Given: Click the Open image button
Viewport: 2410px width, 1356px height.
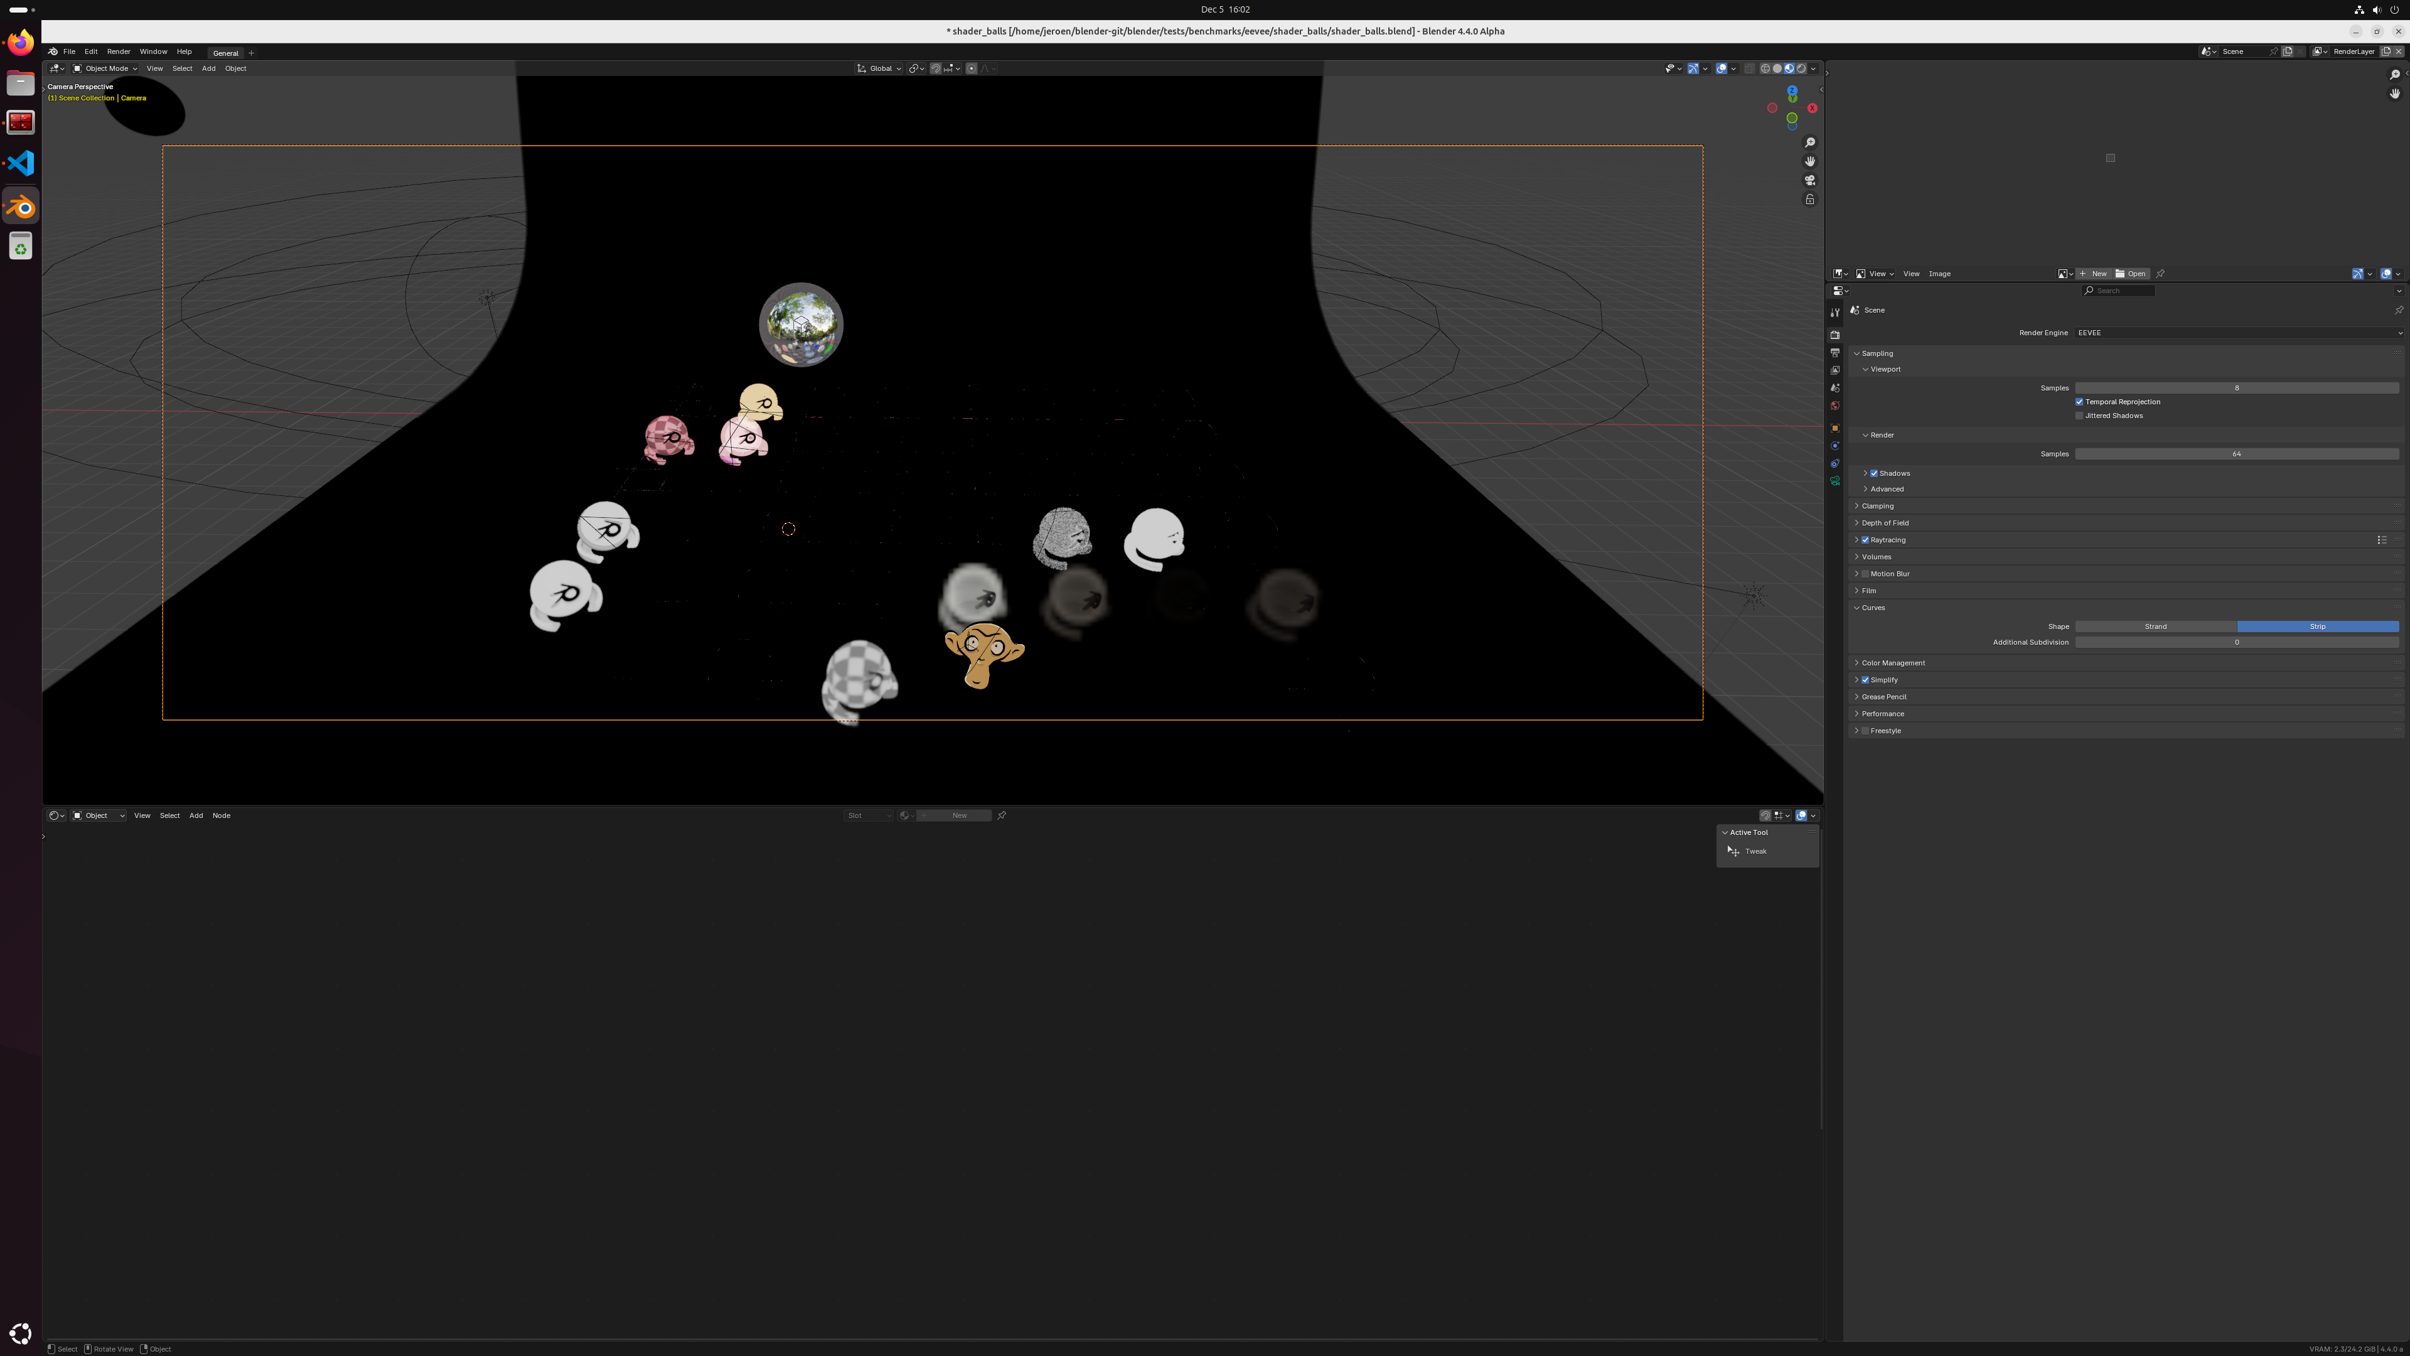Looking at the screenshot, I should tap(2131, 273).
